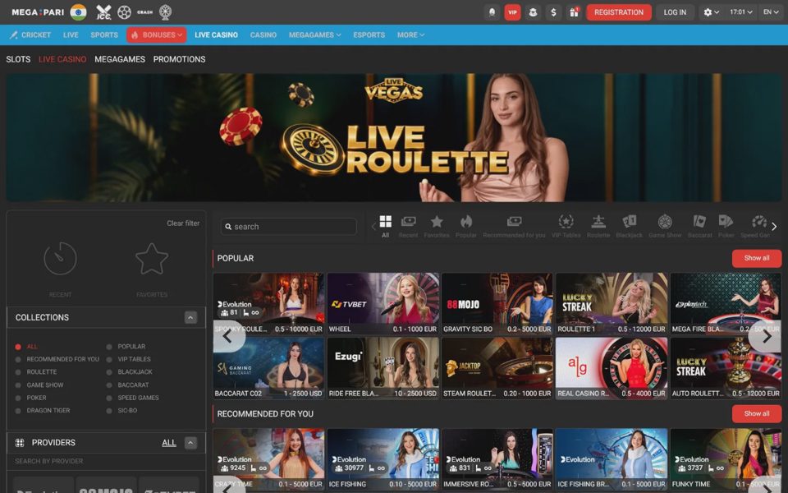Open the settings gear dropdown
Image resolution: width=788 pixels, height=493 pixels.
[712, 12]
